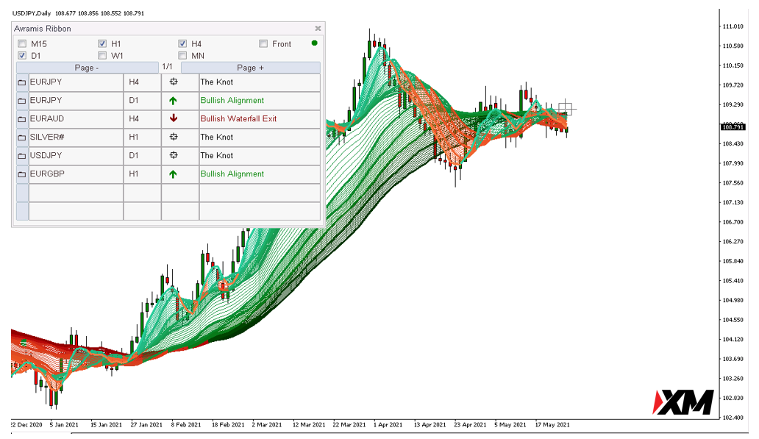Screen dimensions: 759x439
Task: Close the Avramis Ribbon panel
Action: point(318,29)
